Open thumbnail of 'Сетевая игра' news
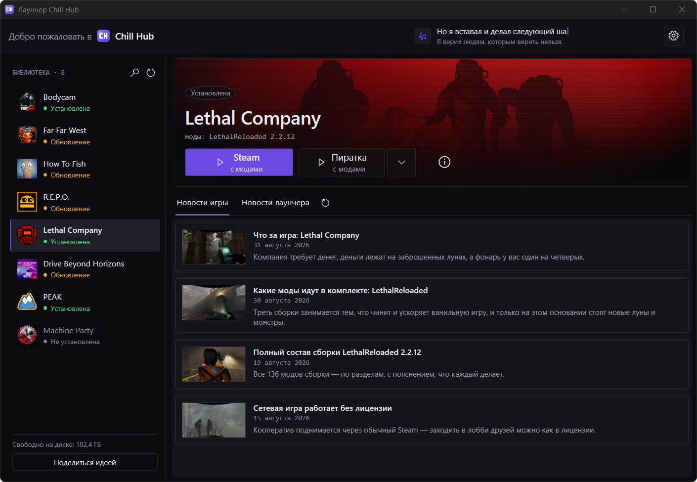Image resolution: width=697 pixels, height=482 pixels. click(x=214, y=420)
